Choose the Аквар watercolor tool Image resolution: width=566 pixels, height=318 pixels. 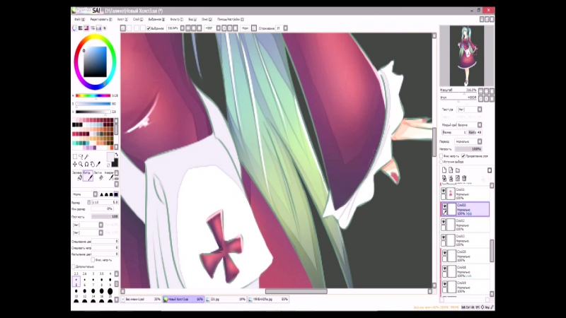[x=109, y=175]
